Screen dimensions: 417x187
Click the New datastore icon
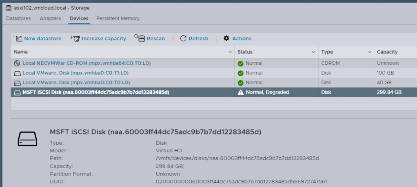tap(18, 38)
